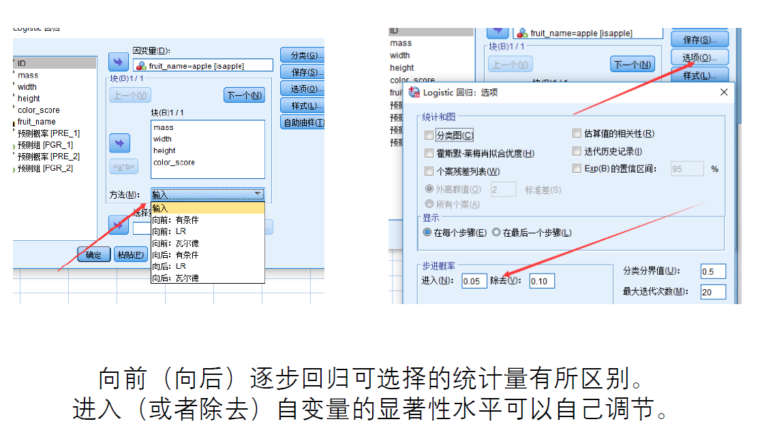Select 预测组 [PGR_2] variable

point(45,168)
